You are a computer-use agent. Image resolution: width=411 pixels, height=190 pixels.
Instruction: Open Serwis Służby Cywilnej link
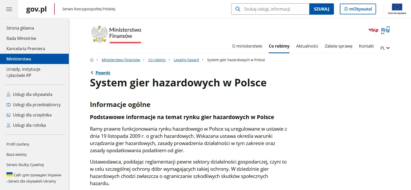[x=25, y=165]
